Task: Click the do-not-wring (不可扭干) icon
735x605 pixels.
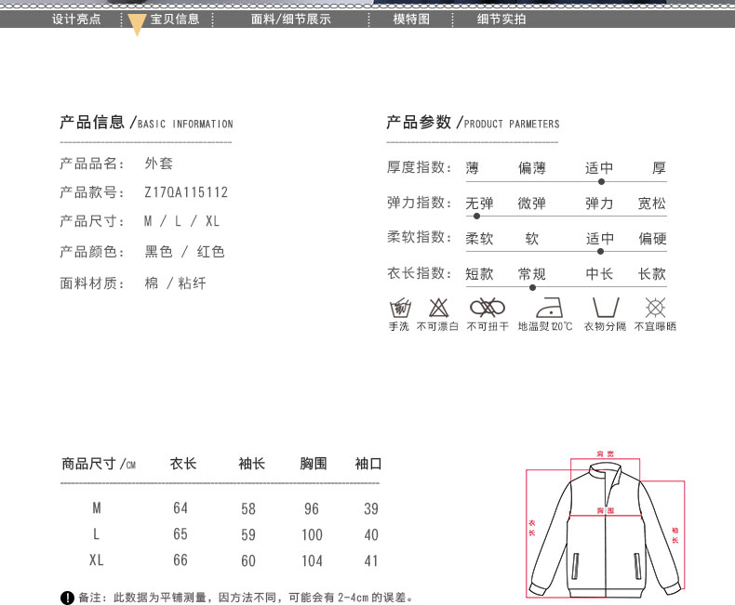Action: tap(487, 308)
